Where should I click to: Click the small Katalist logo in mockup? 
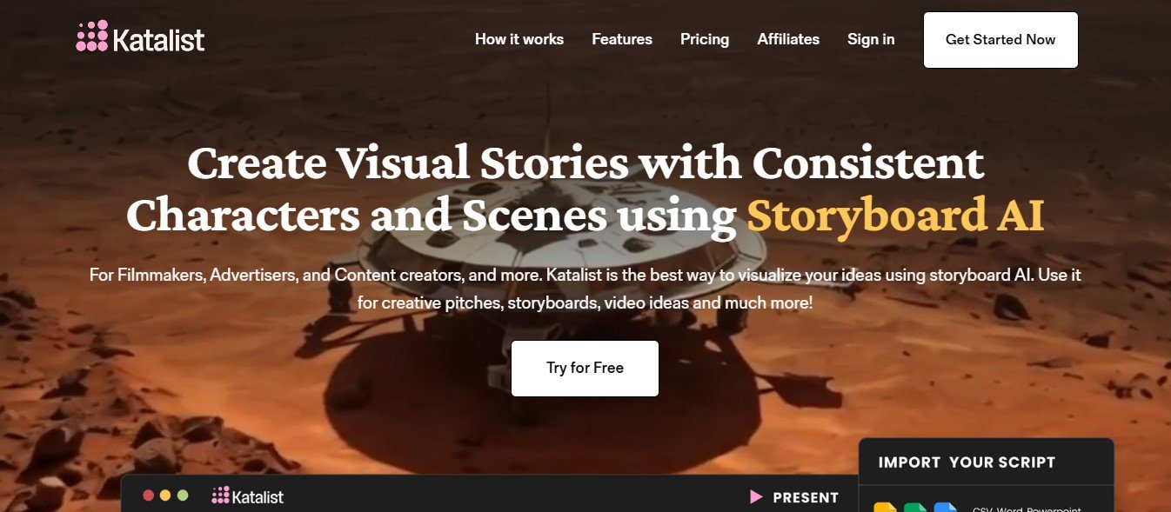[248, 496]
